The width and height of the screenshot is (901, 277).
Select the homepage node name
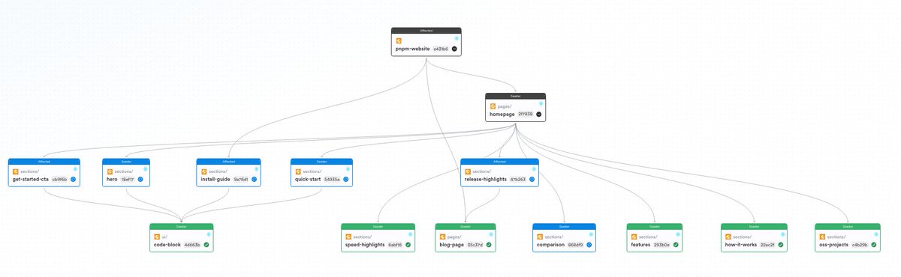coord(502,115)
